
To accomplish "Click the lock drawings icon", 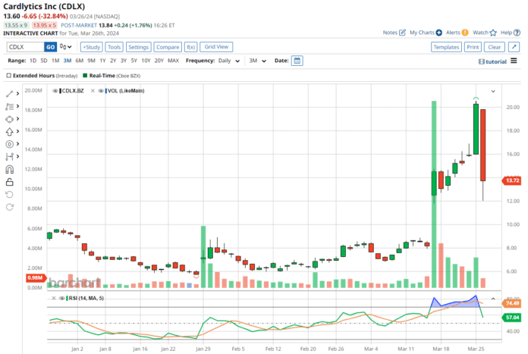I will [9, 181].
